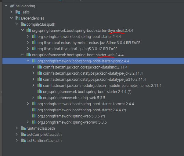
Task: Expand the testRuntimeClasspath node
Action: click(17, 140)
